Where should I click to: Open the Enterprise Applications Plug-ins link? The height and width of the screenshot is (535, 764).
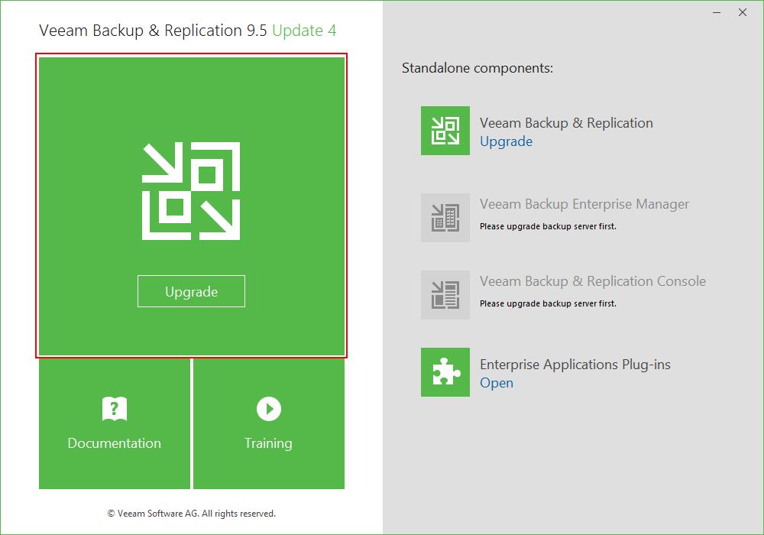pyautogui.click(x=497, y=383)
